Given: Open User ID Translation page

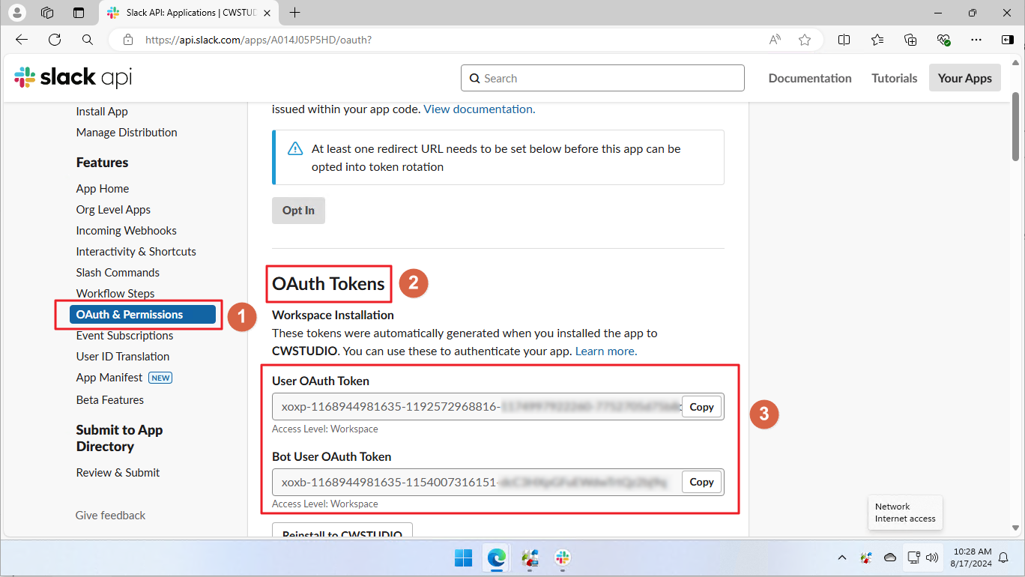Looking at the screenshot, I should (x=123, y=357).
